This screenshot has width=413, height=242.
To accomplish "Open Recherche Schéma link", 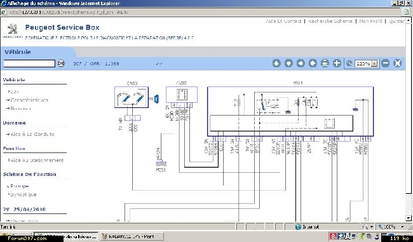I will 330,21.
